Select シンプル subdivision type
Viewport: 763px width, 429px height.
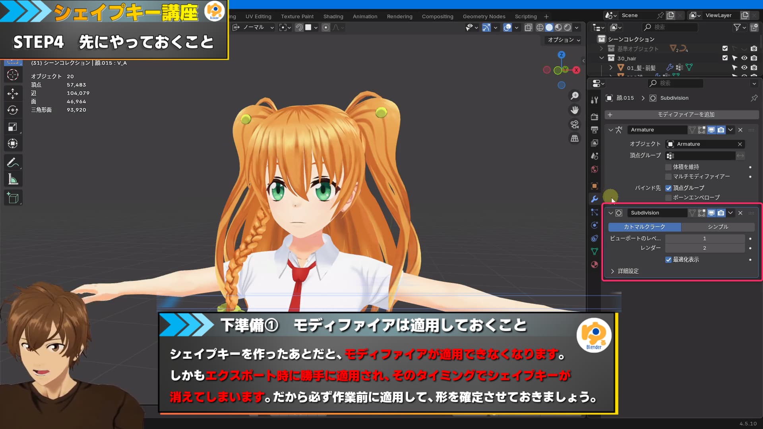point(718,227)
